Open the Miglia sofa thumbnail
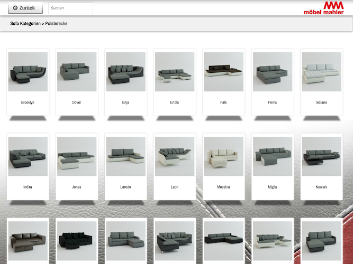Viewport: 353px width, 264px height. point(273,156)
